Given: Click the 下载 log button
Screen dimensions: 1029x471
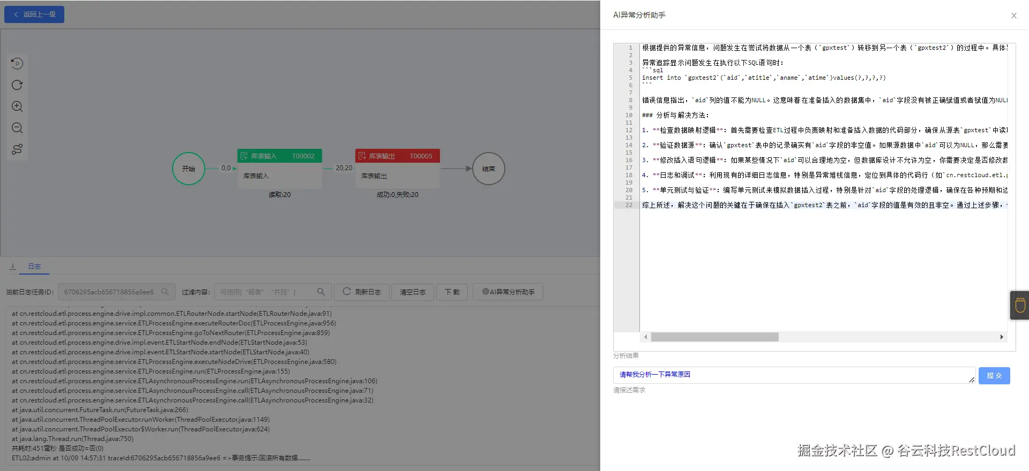Looking at the screenshot, I should (452, 292).
